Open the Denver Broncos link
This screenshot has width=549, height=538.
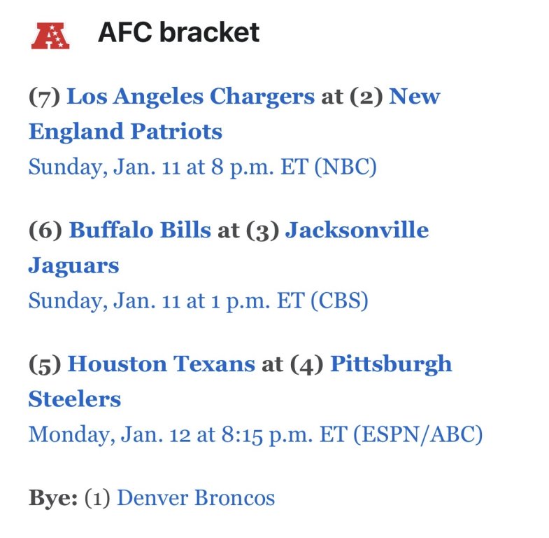pos(196,497)
